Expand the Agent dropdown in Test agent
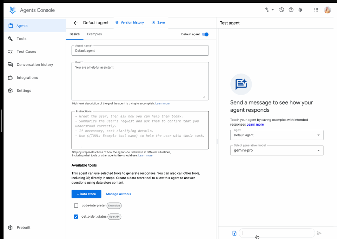Image resolution: width=337 pixels, height=239 pixels. (277, 135)
